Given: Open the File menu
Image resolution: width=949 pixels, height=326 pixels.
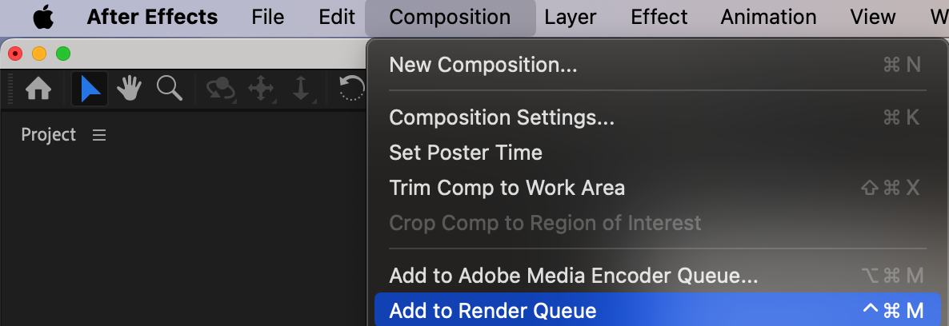Looking at the screenshot, I should tap(267, 17).
